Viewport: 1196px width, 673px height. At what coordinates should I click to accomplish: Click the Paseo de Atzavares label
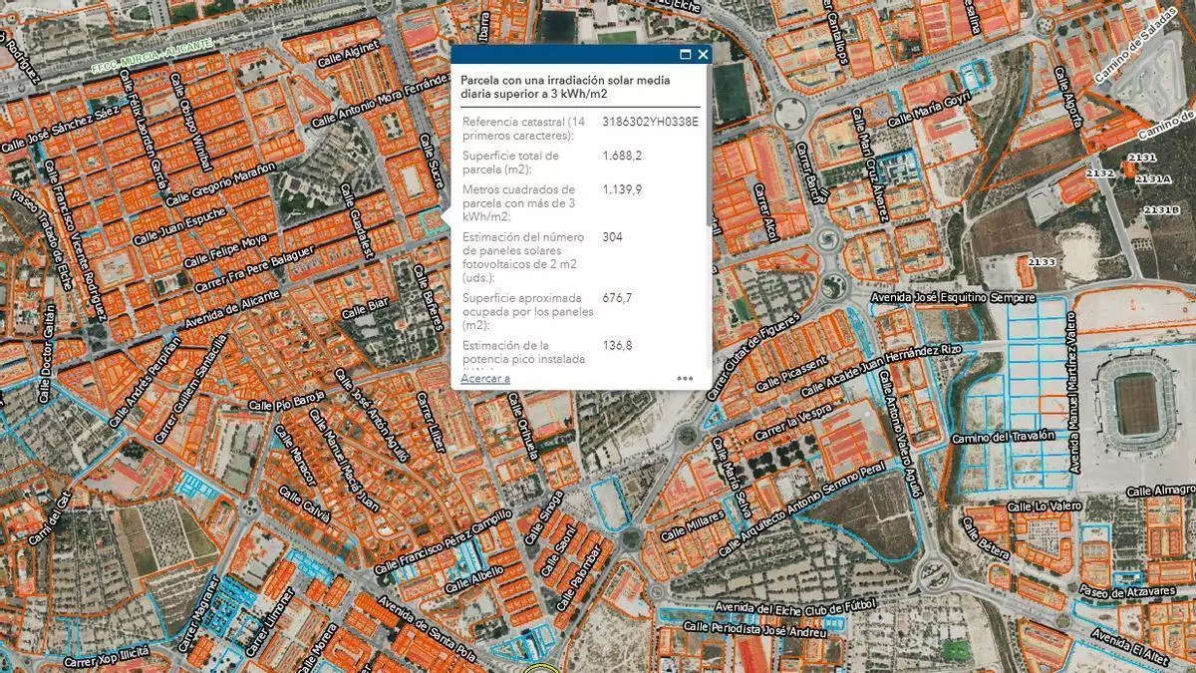click(x=1129, y=592)
